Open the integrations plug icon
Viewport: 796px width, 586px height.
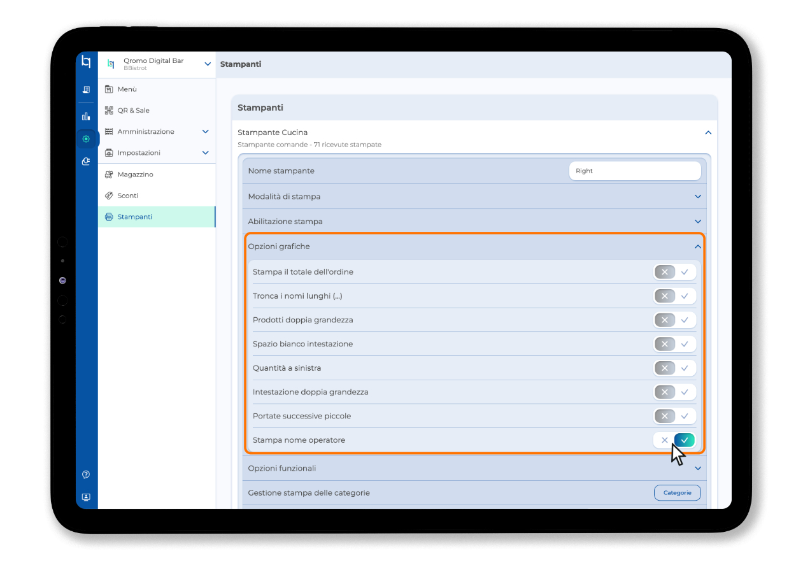coord(86,162)
